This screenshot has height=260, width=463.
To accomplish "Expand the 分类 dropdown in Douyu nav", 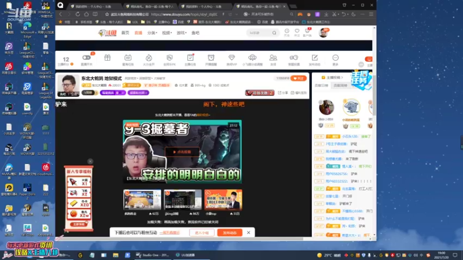I will [x=152, y=33].
